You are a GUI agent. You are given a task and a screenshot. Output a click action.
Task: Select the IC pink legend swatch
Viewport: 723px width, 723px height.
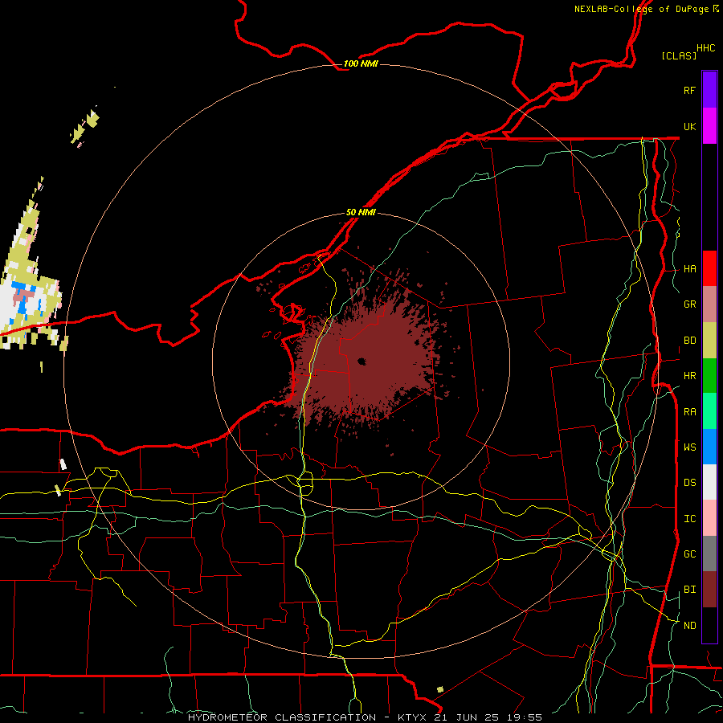[x=709, y=518]
